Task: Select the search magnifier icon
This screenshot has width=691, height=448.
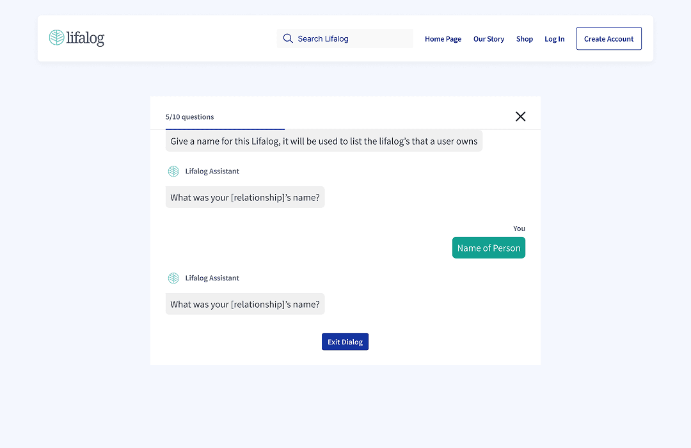Action: [288, 38]
